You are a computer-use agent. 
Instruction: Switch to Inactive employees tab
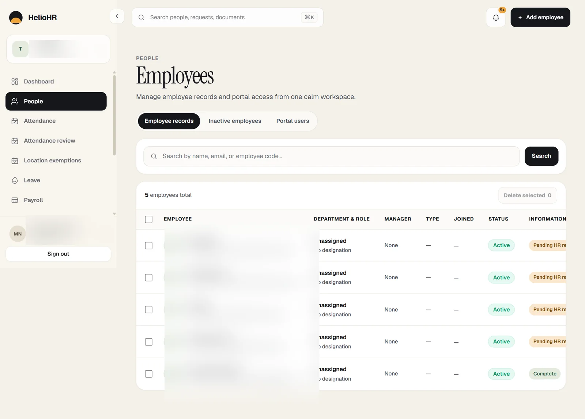235,121
